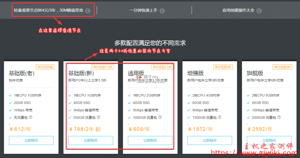
Task: Click help icon beside 500GB 流量包
Action: (98, 117)
